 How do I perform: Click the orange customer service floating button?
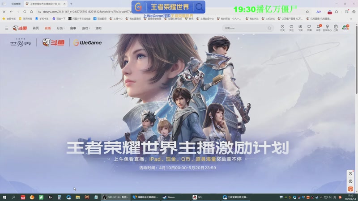[x=350, y=189]
